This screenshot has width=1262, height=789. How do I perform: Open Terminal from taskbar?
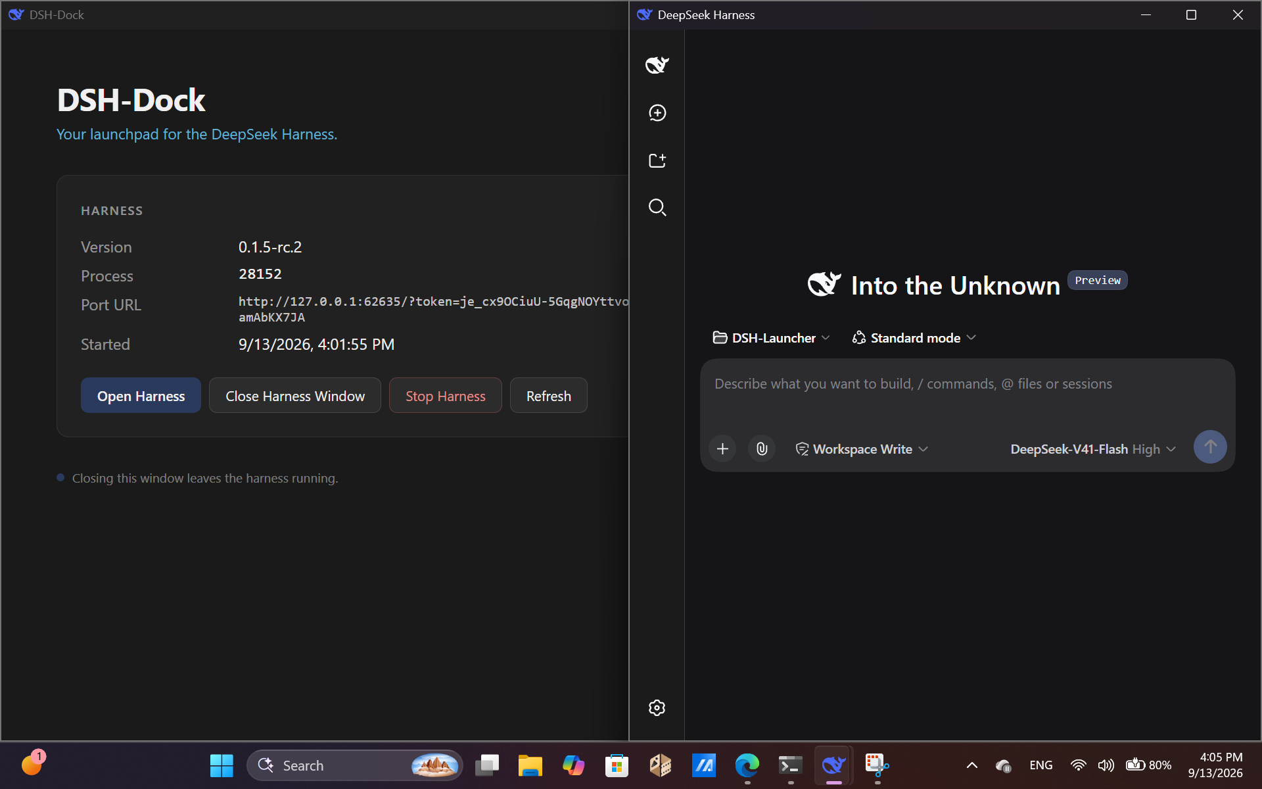click(790, 765)
